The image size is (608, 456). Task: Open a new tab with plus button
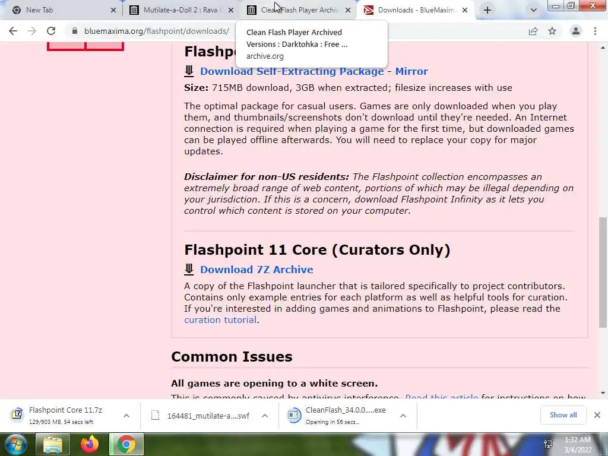pyautogui.click(x=487, y=10)
